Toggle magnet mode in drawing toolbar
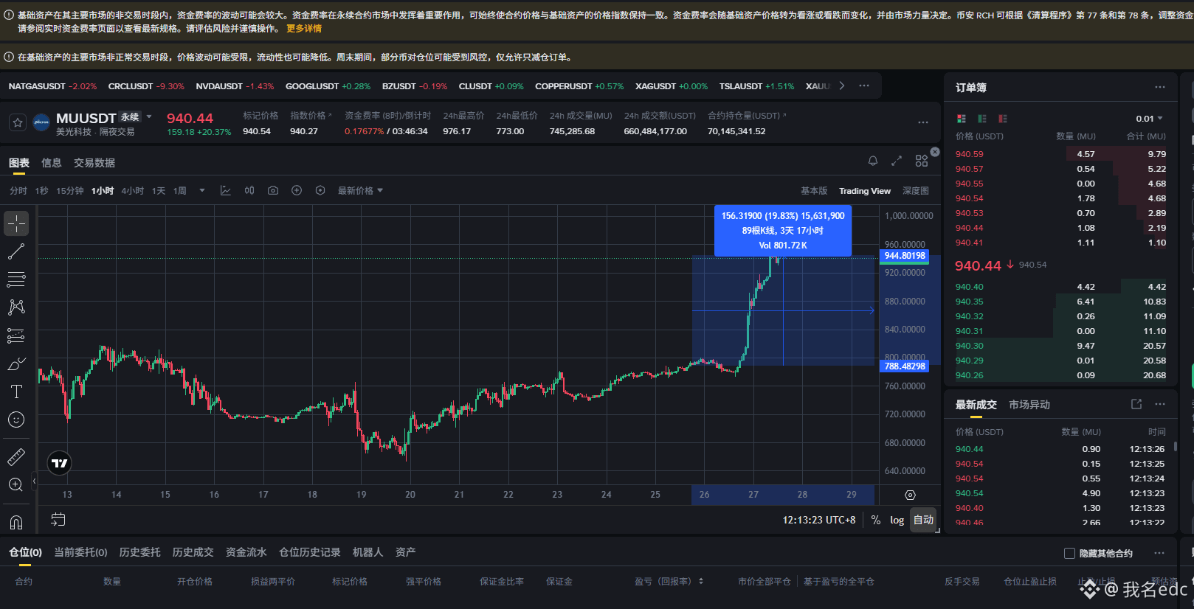The image size is (1194, 609). click(x=16, y=522)
